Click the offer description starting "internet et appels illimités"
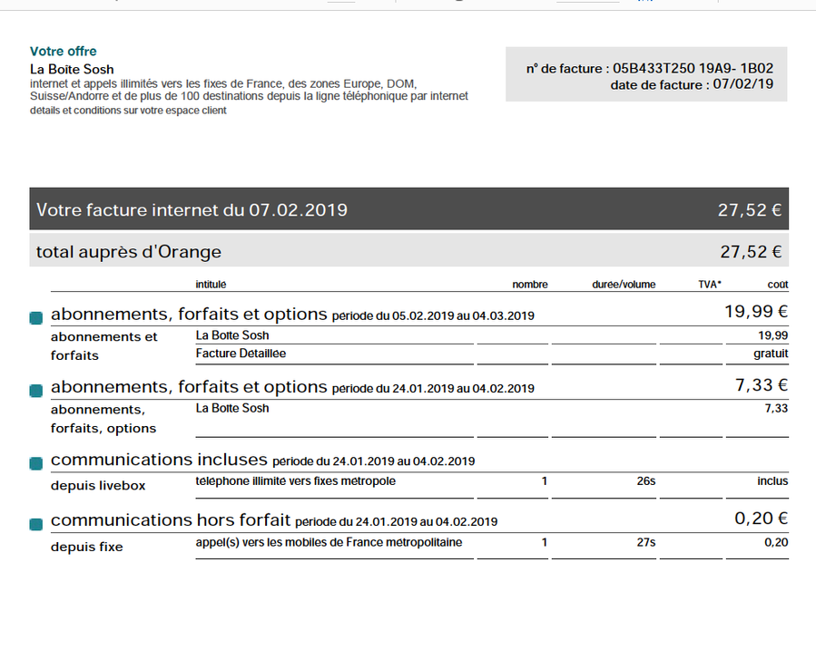The width and height of the screenshot is (816, 669). [x=249, y=90]
